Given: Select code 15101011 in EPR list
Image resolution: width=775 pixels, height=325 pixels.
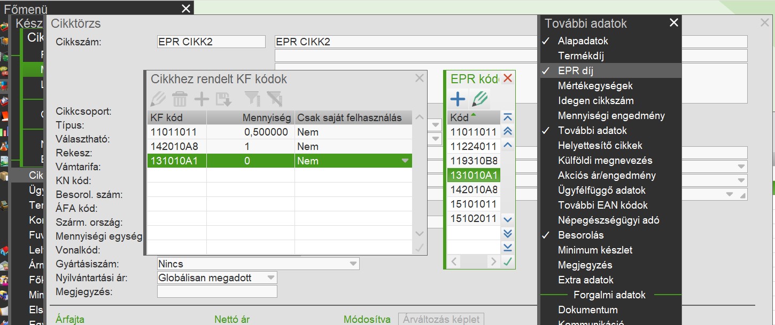Looking at the screenshot, I should tap(474, 204).
